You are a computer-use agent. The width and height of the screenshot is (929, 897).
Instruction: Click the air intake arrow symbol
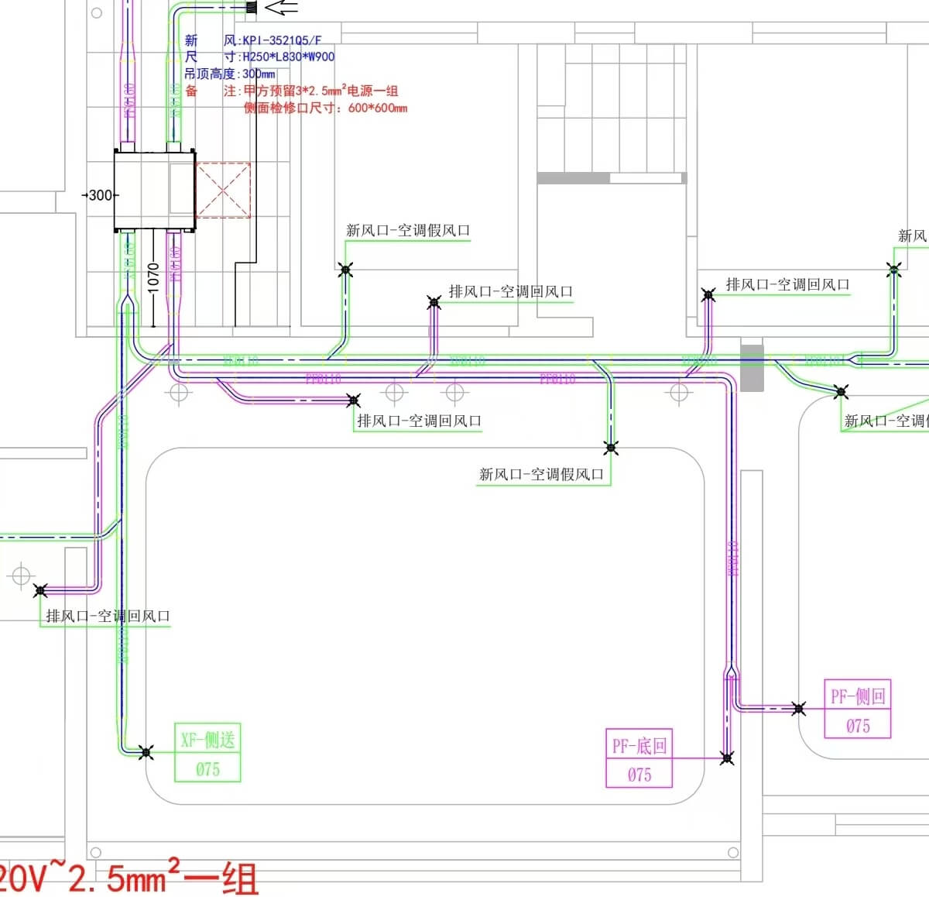[x=281, y=8]
